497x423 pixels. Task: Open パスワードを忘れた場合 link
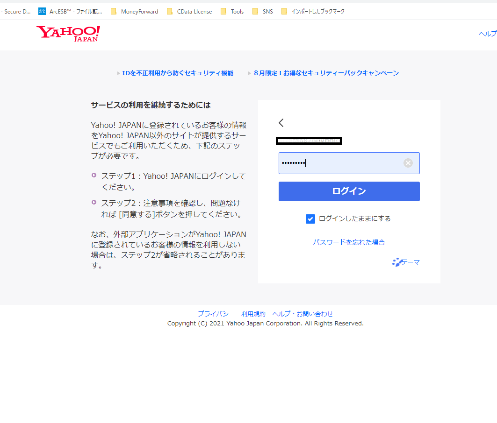coord(349,242)
